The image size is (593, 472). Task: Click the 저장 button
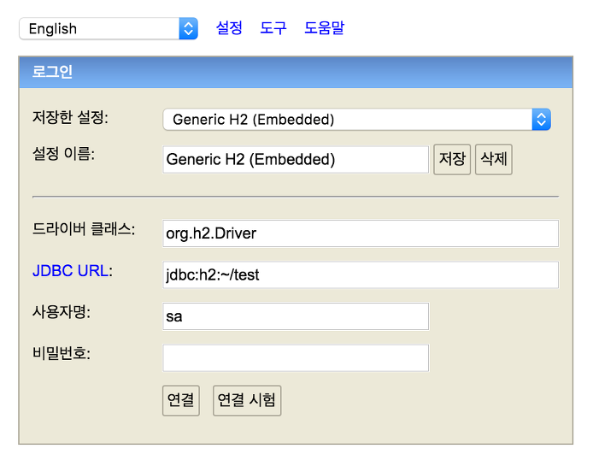452,159
